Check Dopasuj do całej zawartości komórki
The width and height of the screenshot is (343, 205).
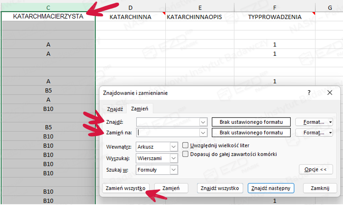click(186, 154)
